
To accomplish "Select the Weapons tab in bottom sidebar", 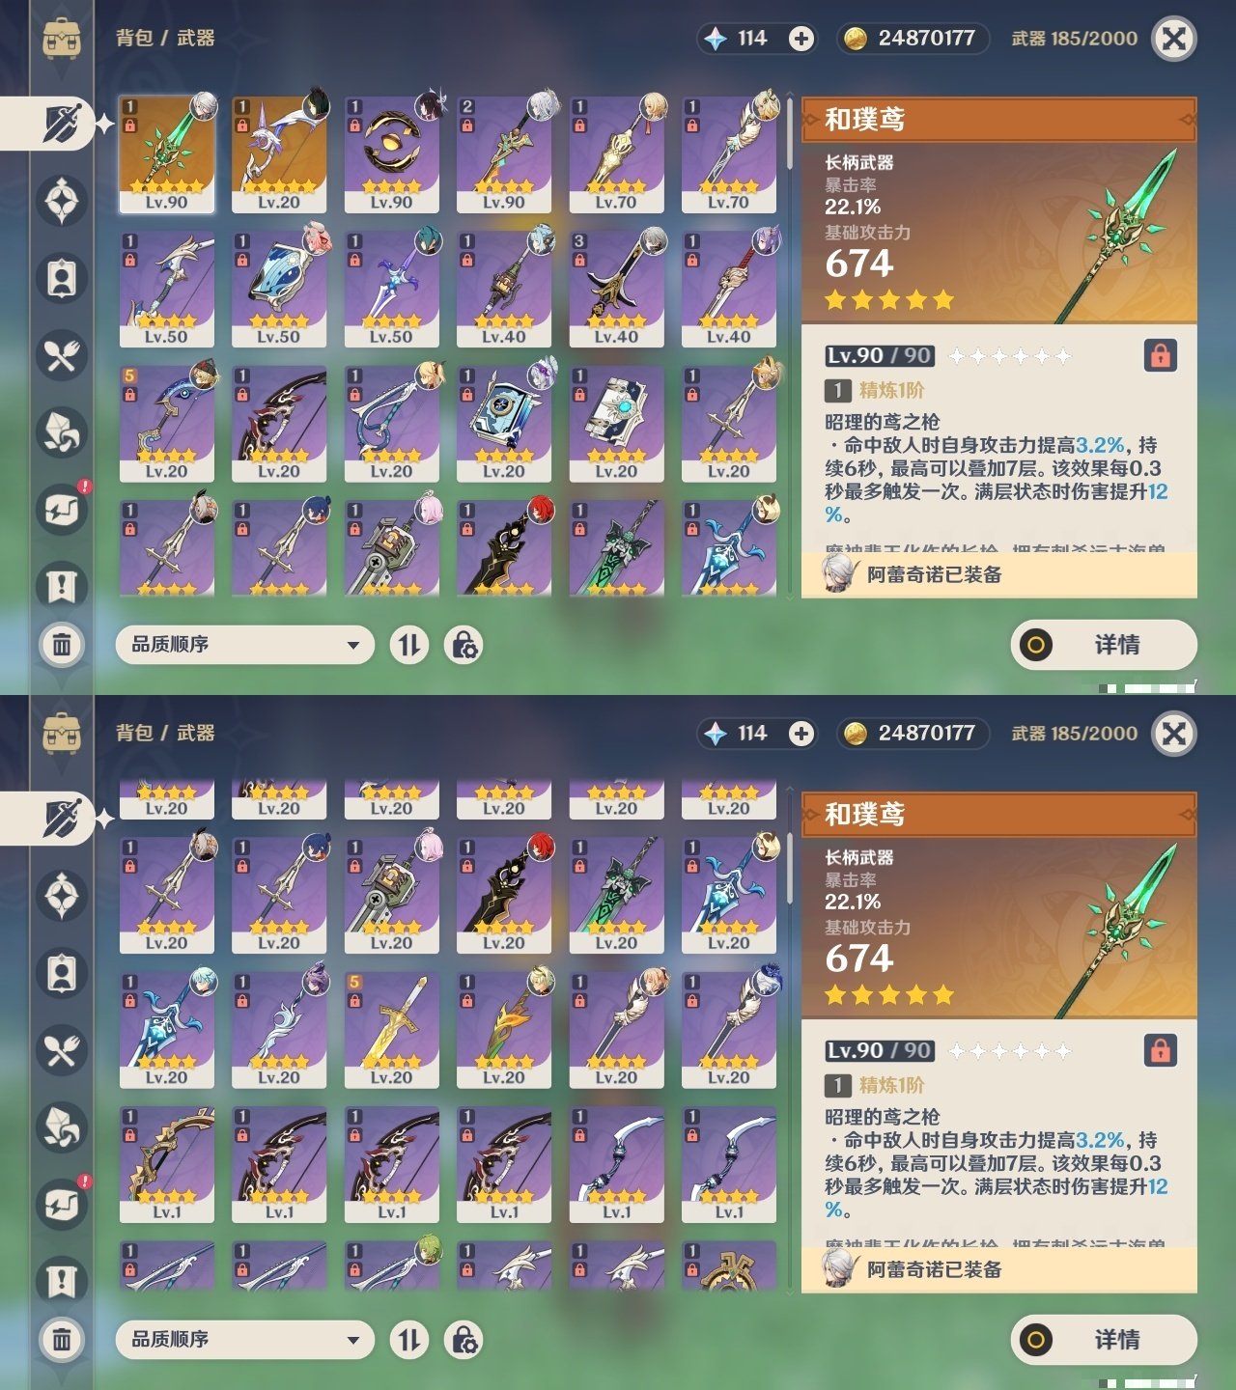I will pyautogui.click(x=60, y=819).
